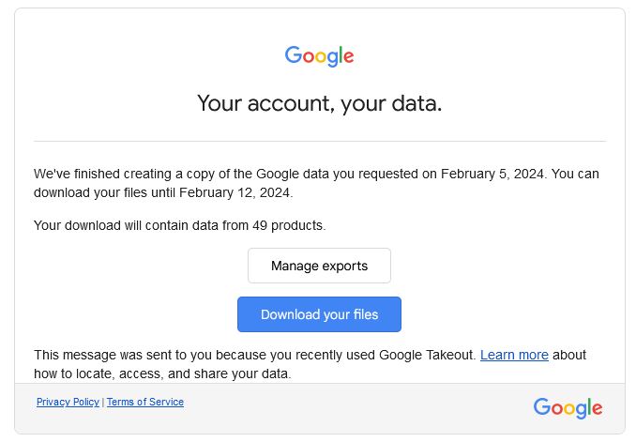Click the red letter e of the footer logo
The image size is (636, 442).
(597, 408)
